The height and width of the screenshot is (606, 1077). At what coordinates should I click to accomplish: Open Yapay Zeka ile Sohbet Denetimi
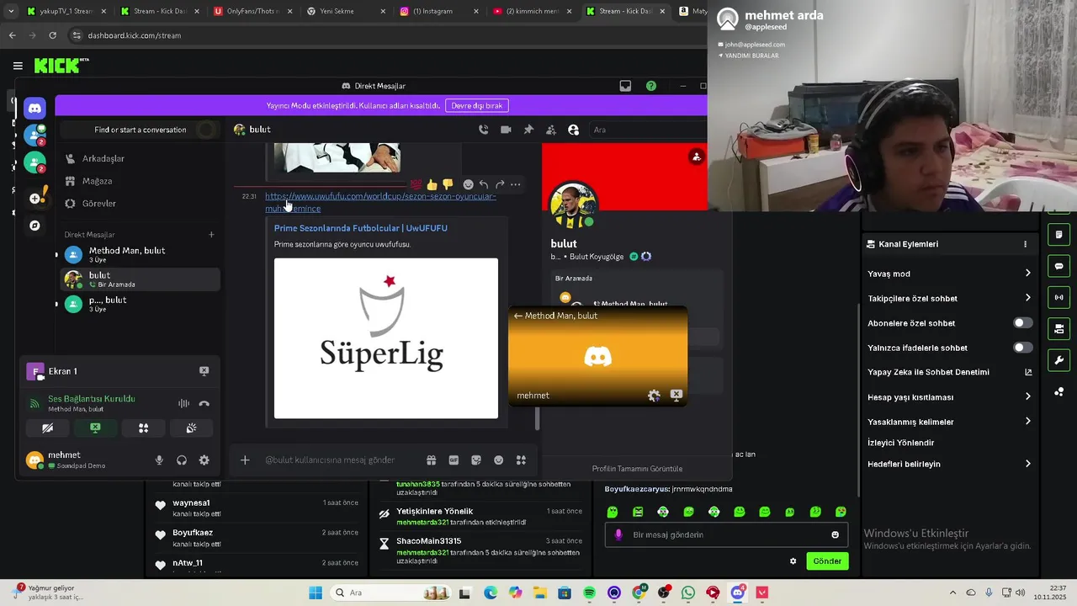click(x=948, y=372)
